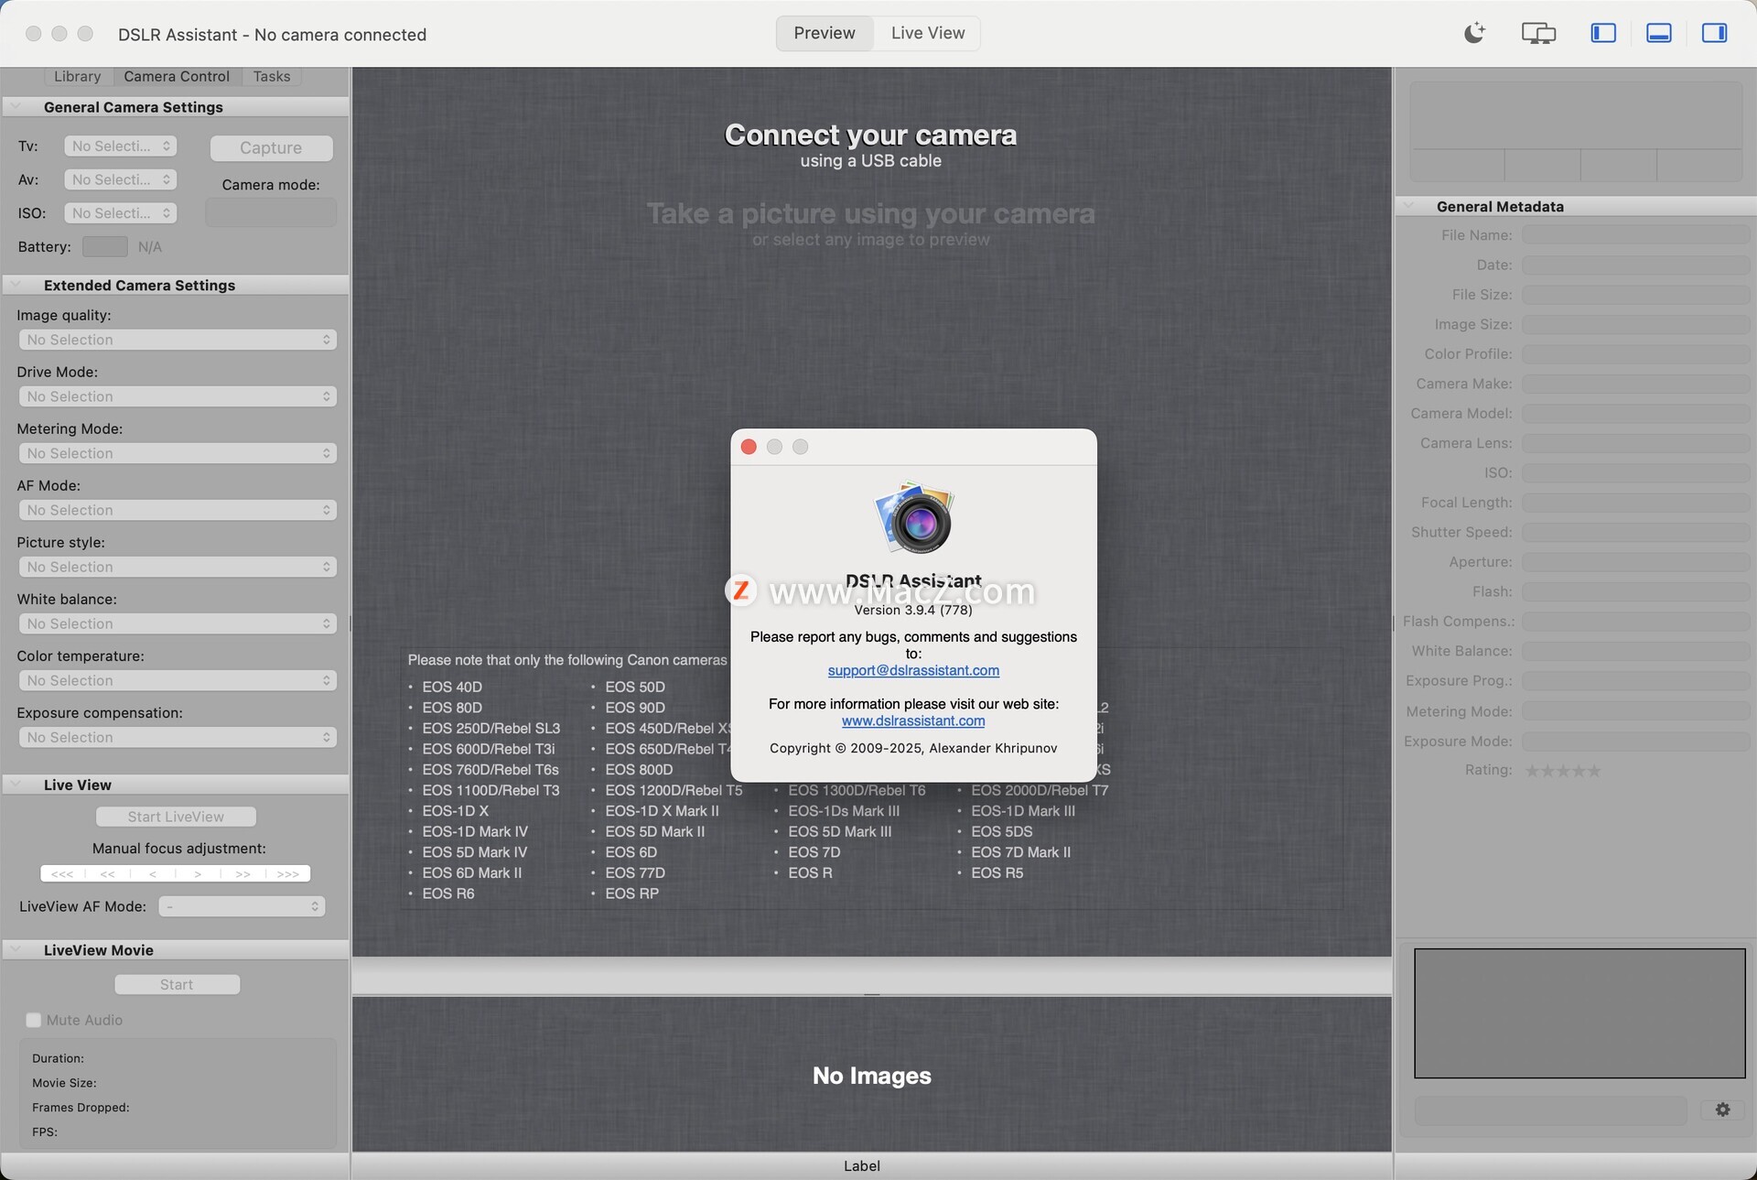1757x1180 pixels.
Task: Click the navigator preview thumbnail box
Action: [1579, 1012]
